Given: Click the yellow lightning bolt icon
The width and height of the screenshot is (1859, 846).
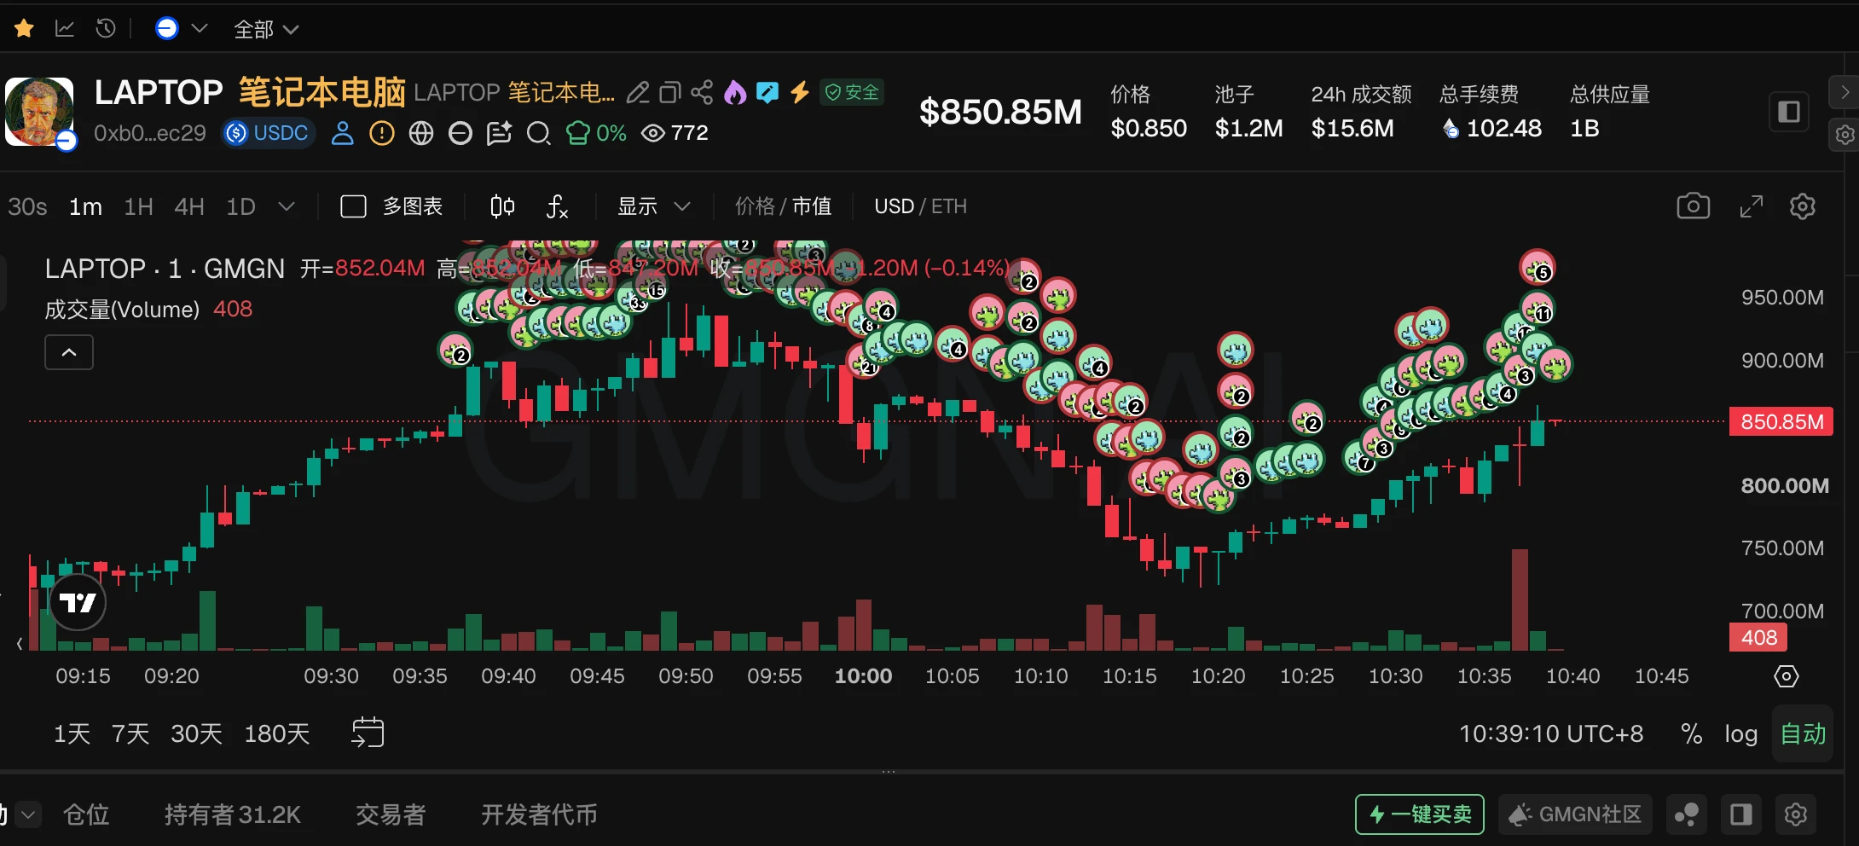Looking at the screenshot, I should [800, 92].
